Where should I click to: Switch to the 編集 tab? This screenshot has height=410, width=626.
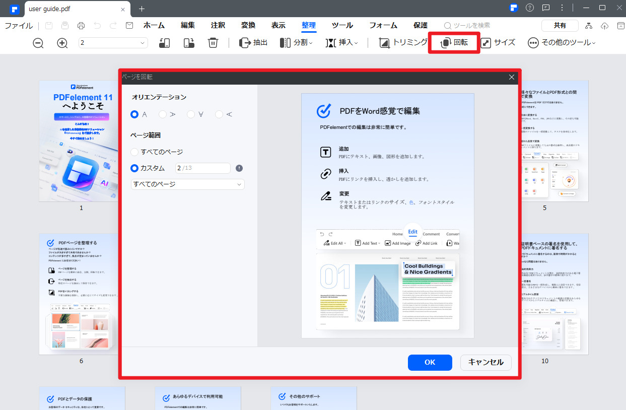[x=188, y=25]
